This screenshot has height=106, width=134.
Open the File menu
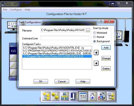(5, 10)
